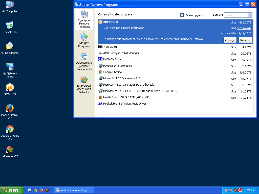Select Realtek High Definition Audio Driver icon
This screenshot has height=194, width=259.
pos(100,104)
